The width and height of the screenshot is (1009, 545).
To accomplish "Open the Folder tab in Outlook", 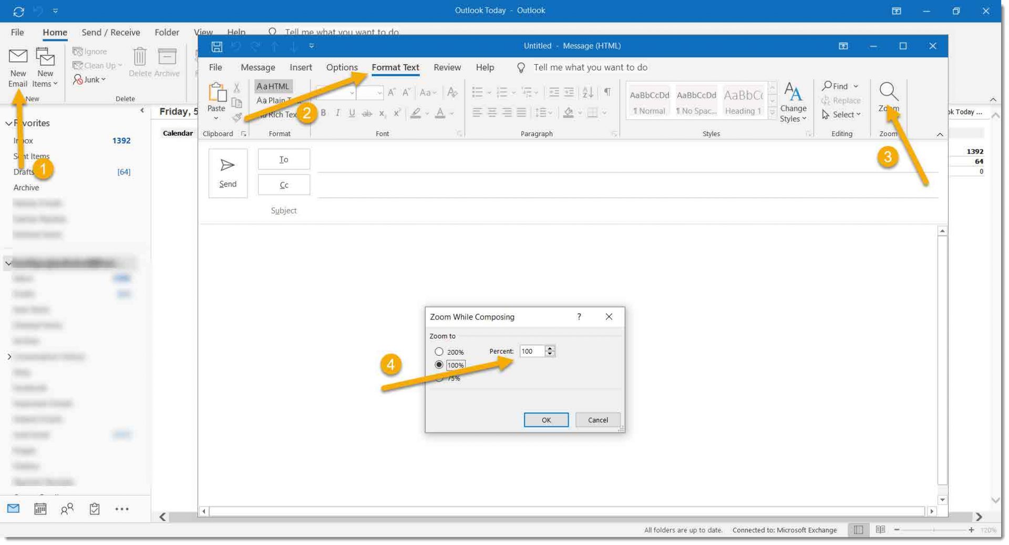I will [167, 33].
